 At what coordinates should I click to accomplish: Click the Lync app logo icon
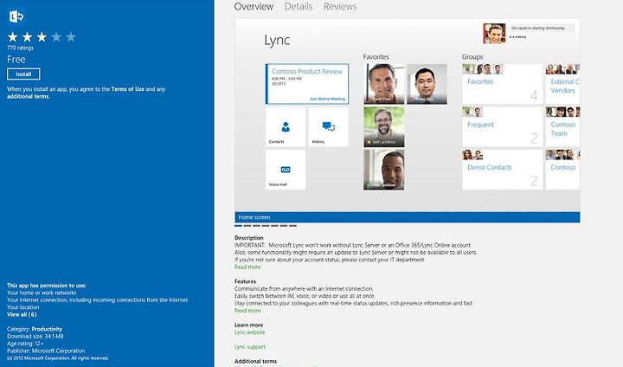(x=16, y=16)
